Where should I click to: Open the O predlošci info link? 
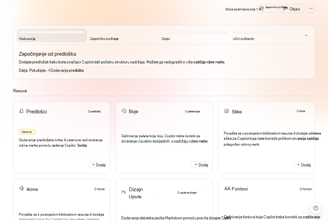tap(94, 111)
